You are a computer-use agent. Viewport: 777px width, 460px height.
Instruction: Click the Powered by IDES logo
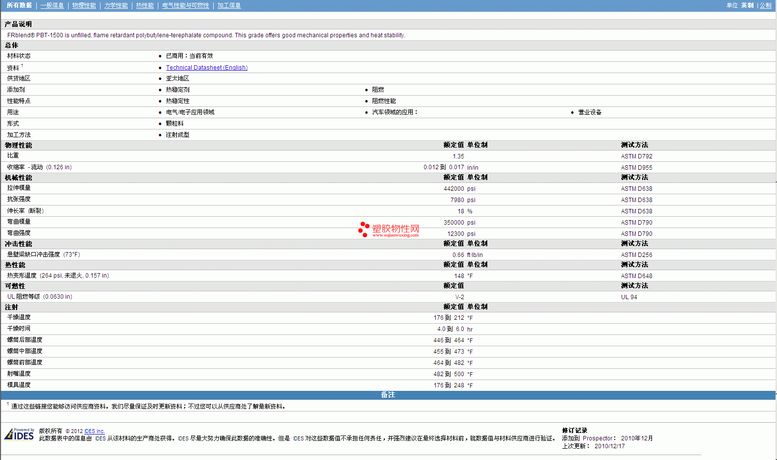click(19, 434)
